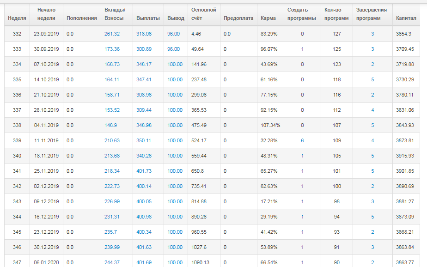Image resolution: width=427 pixels, height=267 pixels.
Task: Open deposits value 218.34
Action: pos(112,171)
